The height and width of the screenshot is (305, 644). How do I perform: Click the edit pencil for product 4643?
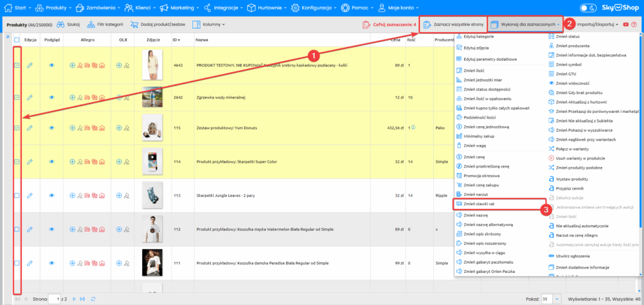point(30,65)
